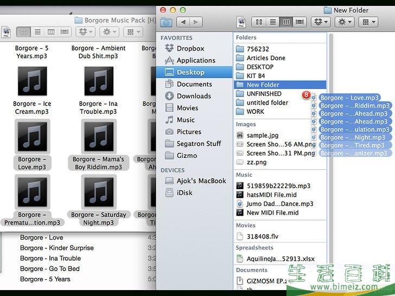Select Cover Flow view in Borgore Music Pack window
The height and width of the screenshot is (296, 395).
pyautogui.click(x=65, y=32)
